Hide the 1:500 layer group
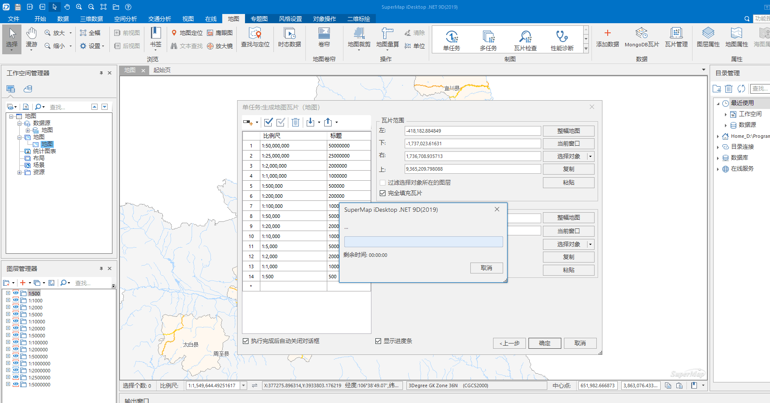The width and height of the screenshot is (770, 403). click(16, 293)
